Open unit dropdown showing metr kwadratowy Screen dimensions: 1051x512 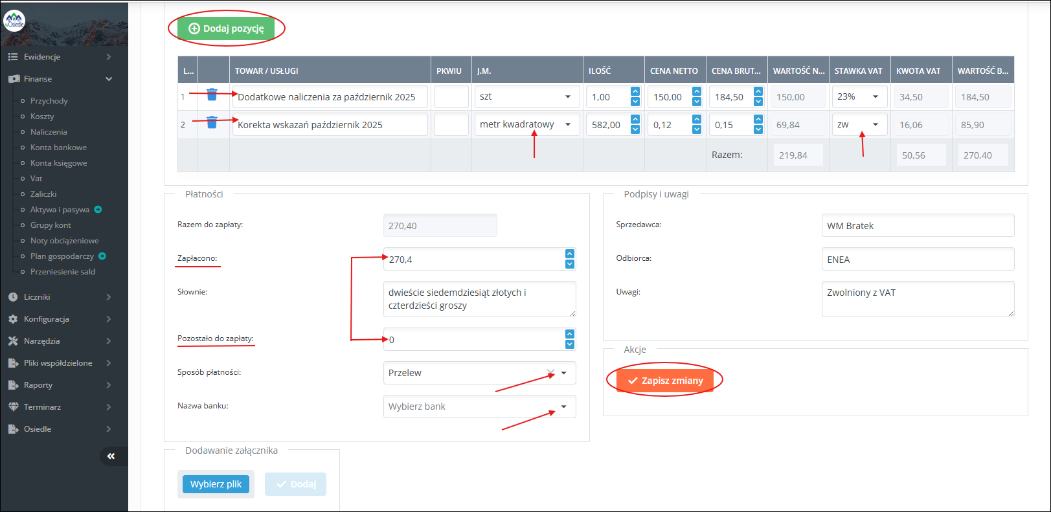coord(525,124)
